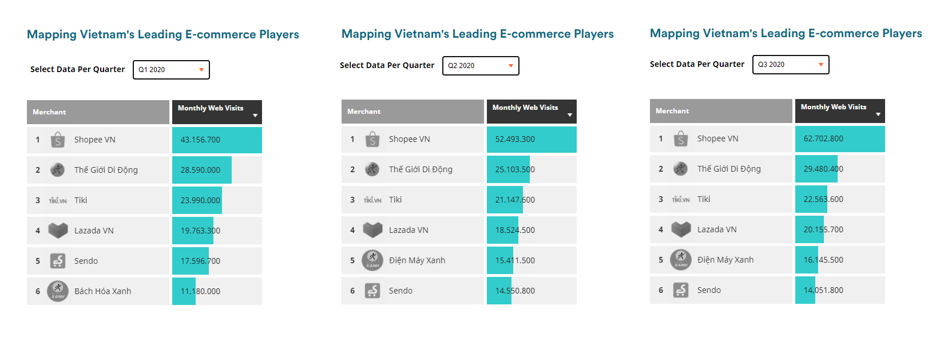932x337 pixels.
Task: Click the Bách Hóa Xanh icon in Q1 table
Action: pyautogui.click(x=58, y=291)
